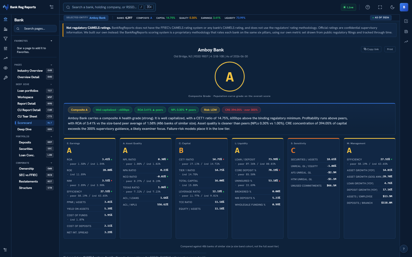Collapse the Favorites section
The height and width of the screenshot is (257, 412).
pyautogui.click(x=51, y=41)
